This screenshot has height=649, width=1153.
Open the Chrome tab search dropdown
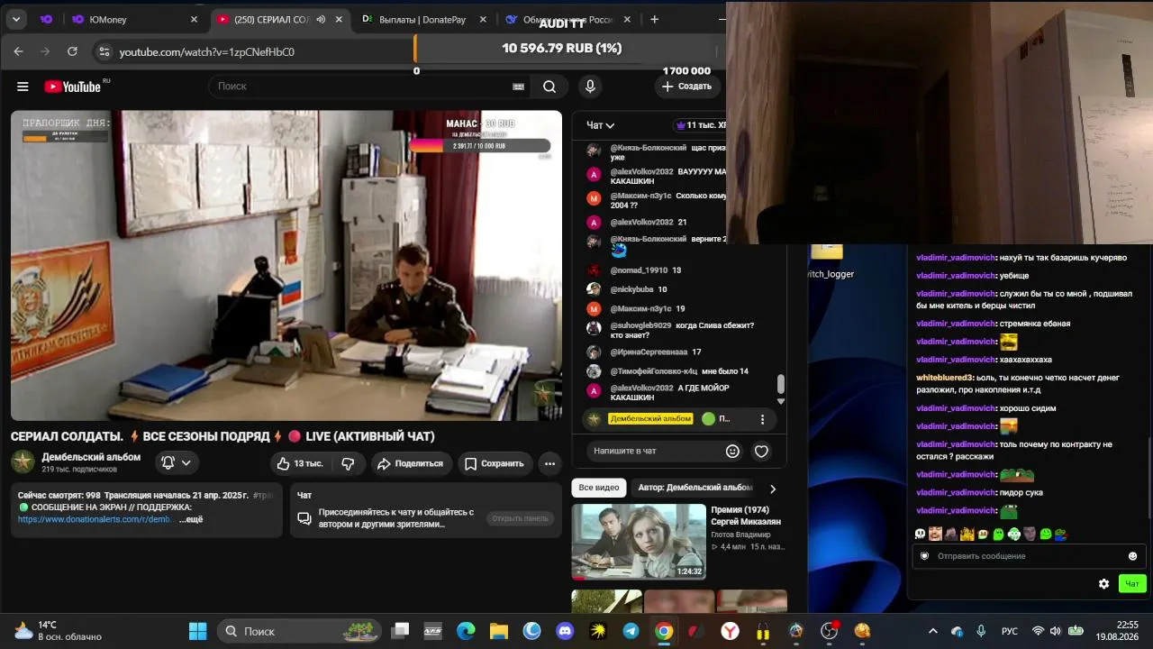[16, 19]
